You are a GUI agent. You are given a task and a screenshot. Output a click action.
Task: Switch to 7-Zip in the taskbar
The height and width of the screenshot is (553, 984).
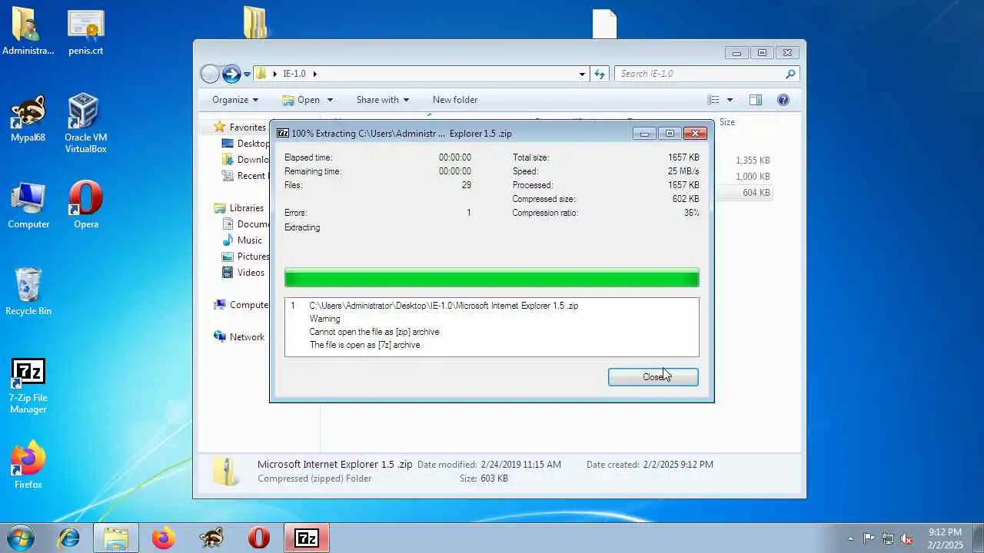(x=307, y=538)
